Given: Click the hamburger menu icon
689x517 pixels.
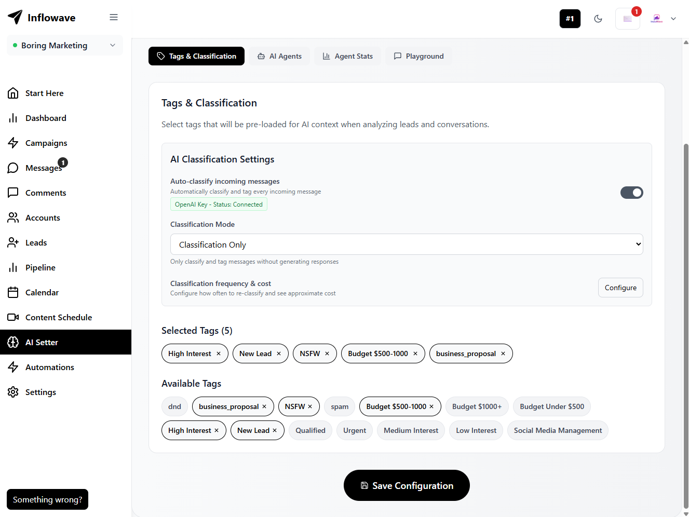Looking at the screenshot, I should (x=114, y=18).
